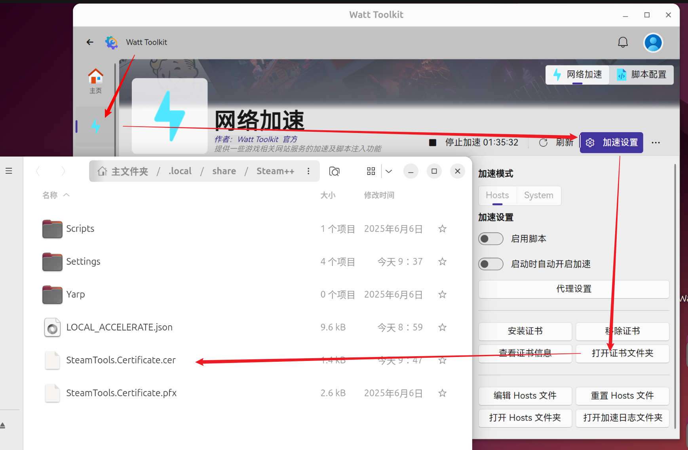The height and width of the screenshot is (450, 688).
Task: Open search in the file manager
Action: click(334, 171)
